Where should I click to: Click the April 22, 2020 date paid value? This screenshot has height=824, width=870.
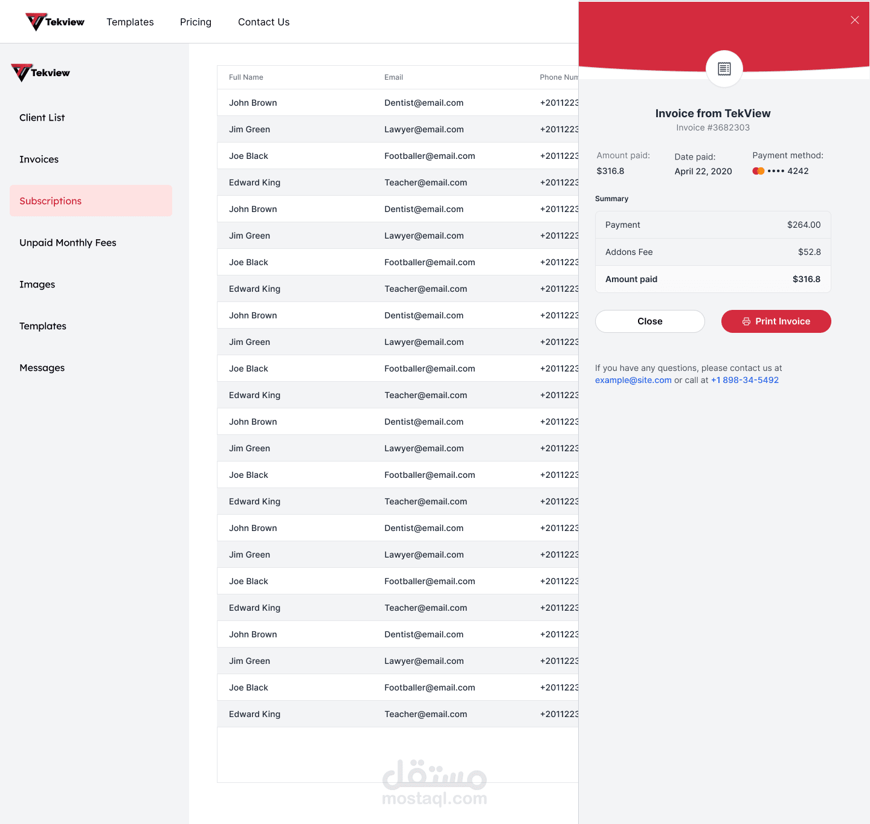coord(703,172)
